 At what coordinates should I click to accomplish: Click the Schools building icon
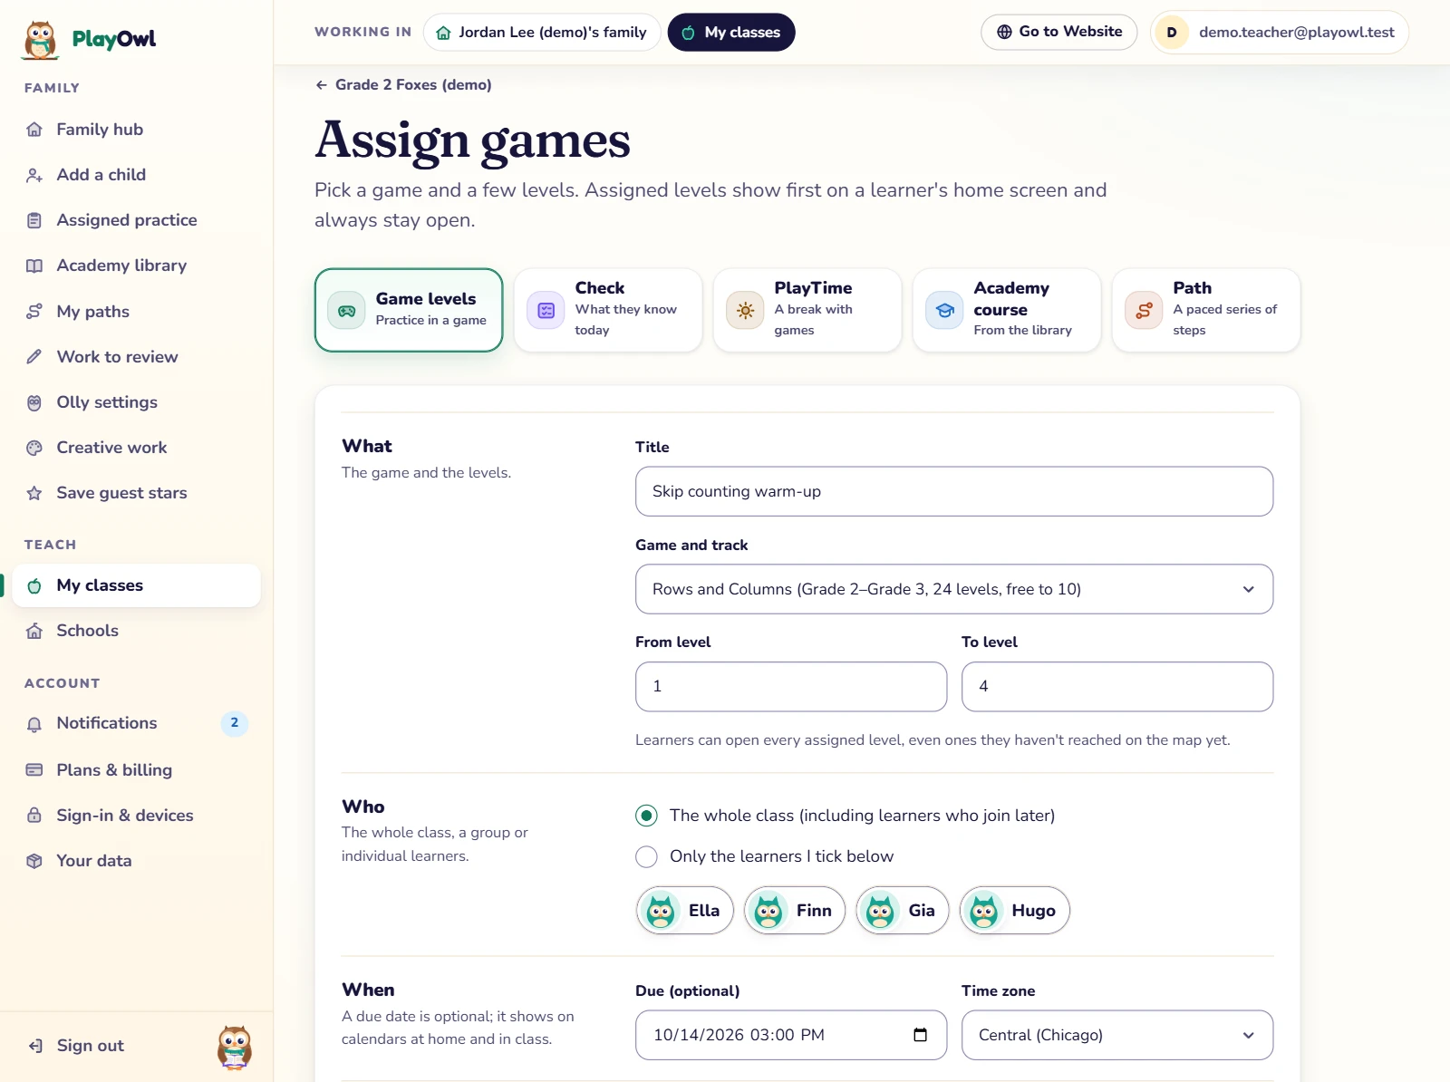(x=34, y=631)
